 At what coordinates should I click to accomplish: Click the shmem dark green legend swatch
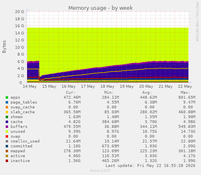pos(7,117)
